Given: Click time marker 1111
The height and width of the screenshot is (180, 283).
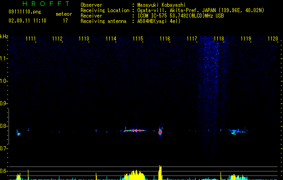Looking at the screenshot, I should 31,39.
